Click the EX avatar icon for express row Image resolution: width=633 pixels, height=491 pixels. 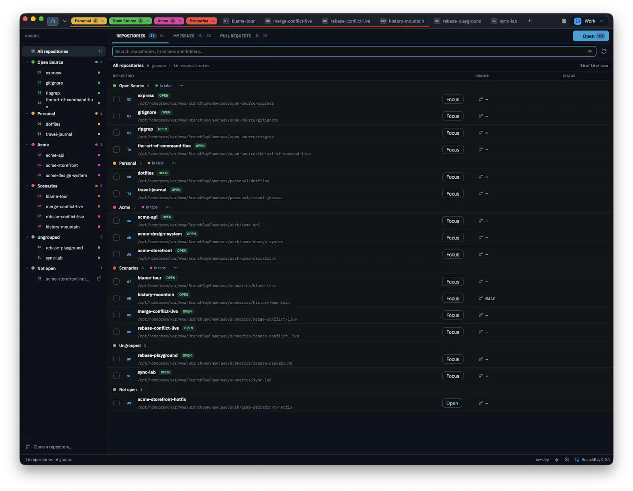tap(129, 100)
